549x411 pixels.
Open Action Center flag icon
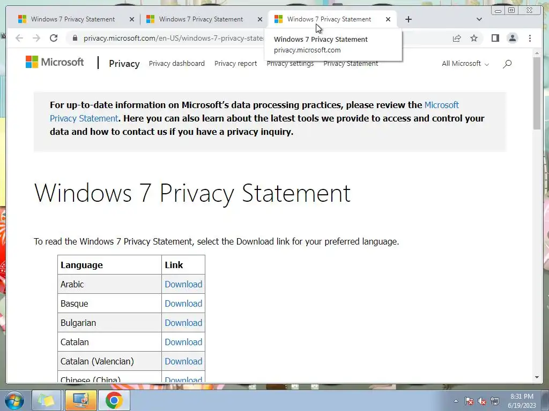(x=469, y=401)
